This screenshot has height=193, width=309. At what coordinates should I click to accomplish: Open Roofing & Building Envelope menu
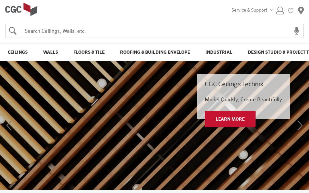click(155, 52)
